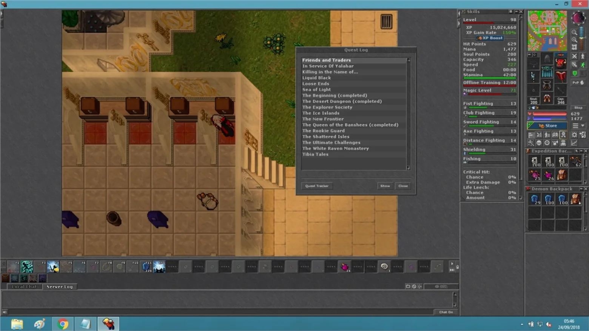Go up one level in Expedition Backpack

tap(577, 151)
